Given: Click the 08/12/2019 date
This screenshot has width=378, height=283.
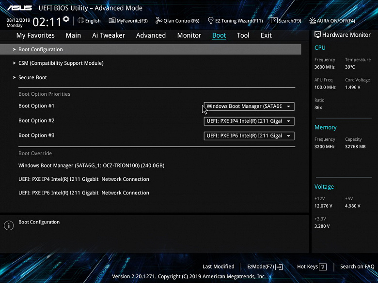Looking at the screenshot, I should 18,20.
